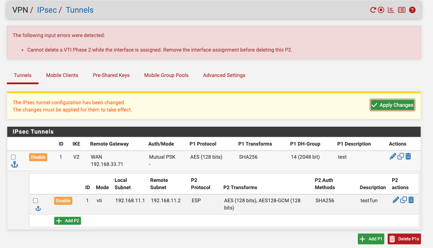Open the Pre-Shared Keys tab
The height and width of the screenshot is (248, 433).
[111, 75]
